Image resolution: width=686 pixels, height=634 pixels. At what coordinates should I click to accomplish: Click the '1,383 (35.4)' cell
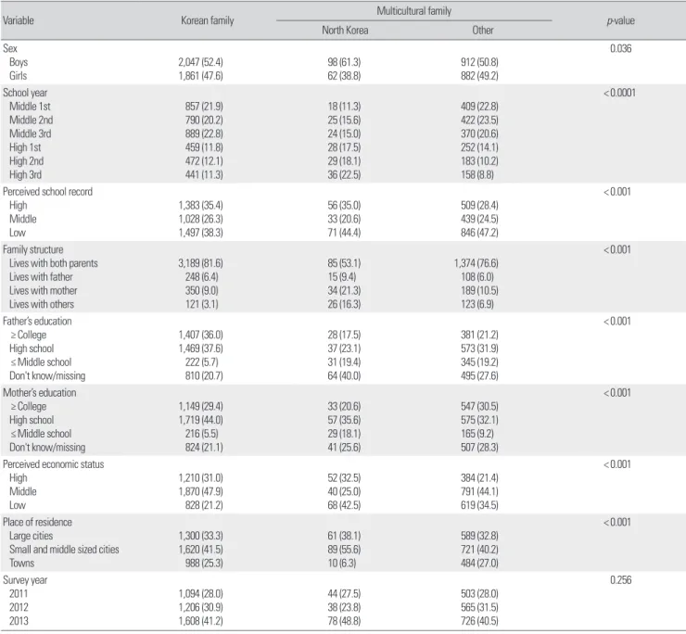(200, 205)
